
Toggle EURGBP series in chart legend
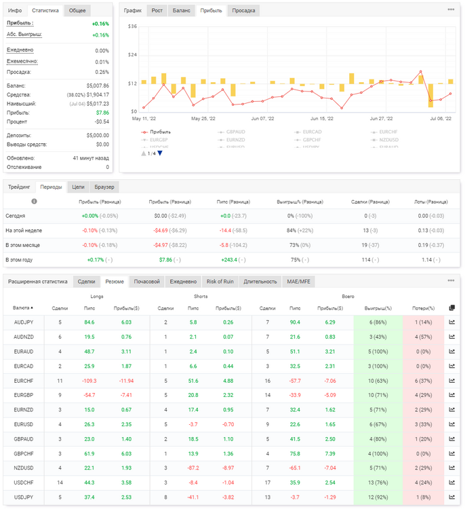[x=155, y=140]
